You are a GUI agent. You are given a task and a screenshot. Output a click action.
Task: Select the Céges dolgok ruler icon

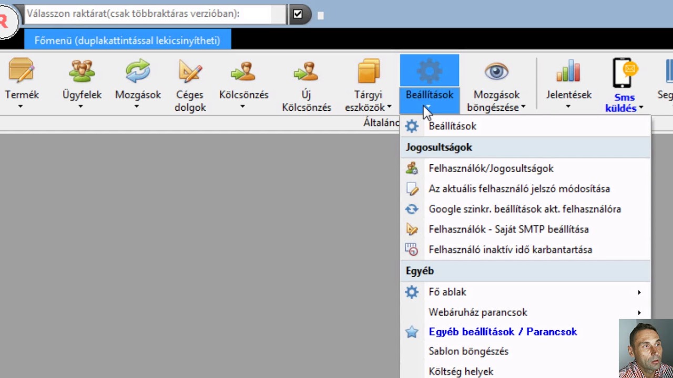(x=190, y=71)
